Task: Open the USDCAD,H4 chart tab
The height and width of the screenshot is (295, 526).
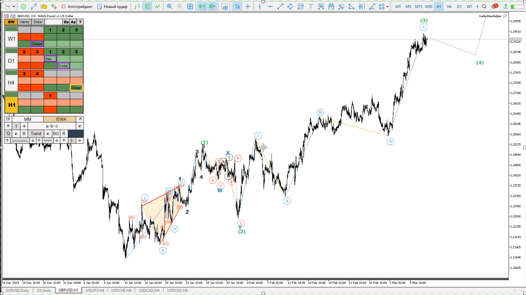Action: pos(149,290)
